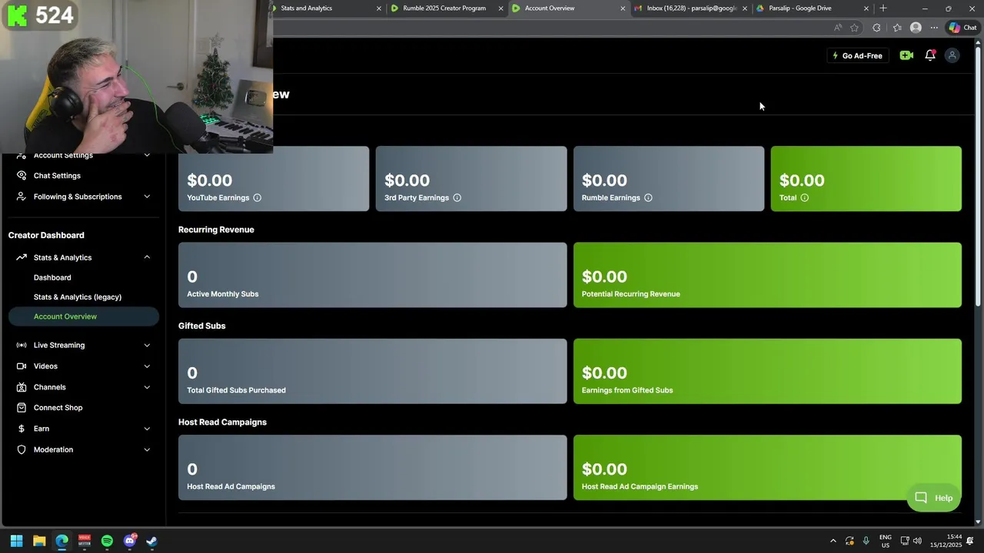Click the Active Monthly Subs card
This screenshot has height=553, width=984.
tap(373, 275)
